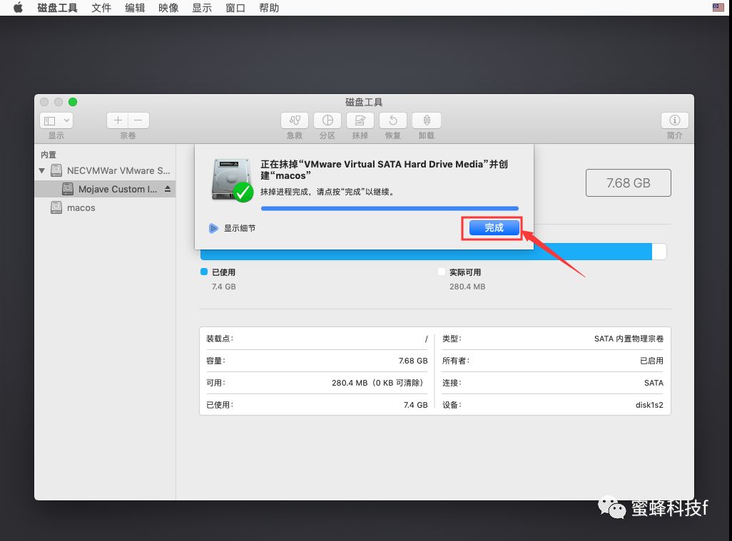
Task: Click the Restore (恢复) toolbar icon
Action: tap(392, 120)
